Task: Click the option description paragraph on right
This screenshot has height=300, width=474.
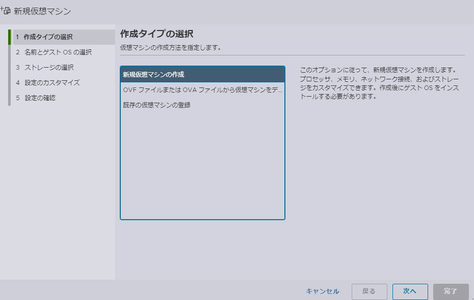Action: pyautogui.click(x=381, y=83)
